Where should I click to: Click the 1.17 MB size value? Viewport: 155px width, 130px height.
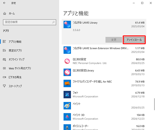(140, 48)
